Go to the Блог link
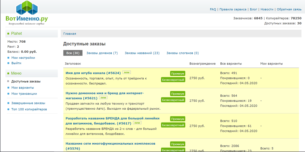This screenshot has width=305, height=152. [254, 9]
